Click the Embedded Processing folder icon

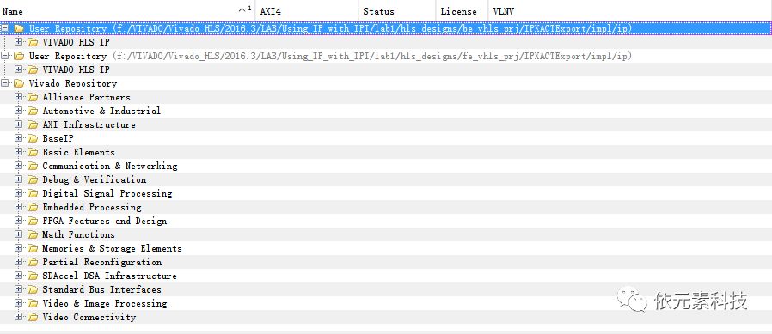[33, 207]
